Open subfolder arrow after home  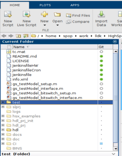60,36
